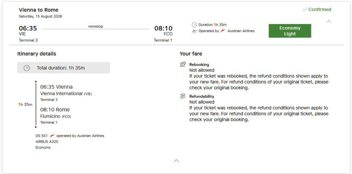352x174 pixels.
Task: Click the Confirmed status label
Action: [320, 10]
